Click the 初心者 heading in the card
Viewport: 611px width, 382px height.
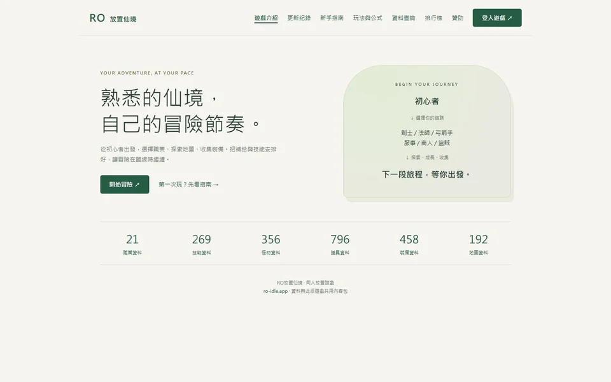pyautogui.click(x=426, y=101)
